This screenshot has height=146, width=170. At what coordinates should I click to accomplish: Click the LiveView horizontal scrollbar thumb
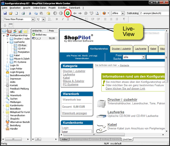(x=94, y=135)
